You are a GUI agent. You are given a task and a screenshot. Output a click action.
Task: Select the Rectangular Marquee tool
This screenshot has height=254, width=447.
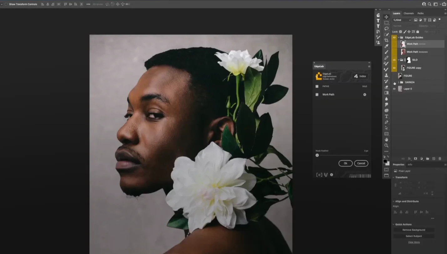pyautogui.click(x=386, y=23)
